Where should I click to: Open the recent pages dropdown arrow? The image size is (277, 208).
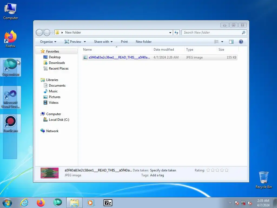[x=52, y=32]
